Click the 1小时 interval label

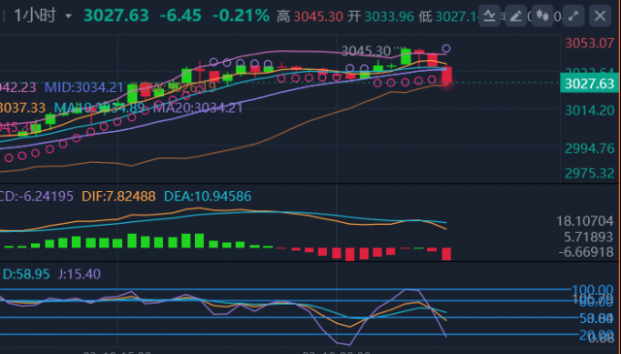(35, 16)
